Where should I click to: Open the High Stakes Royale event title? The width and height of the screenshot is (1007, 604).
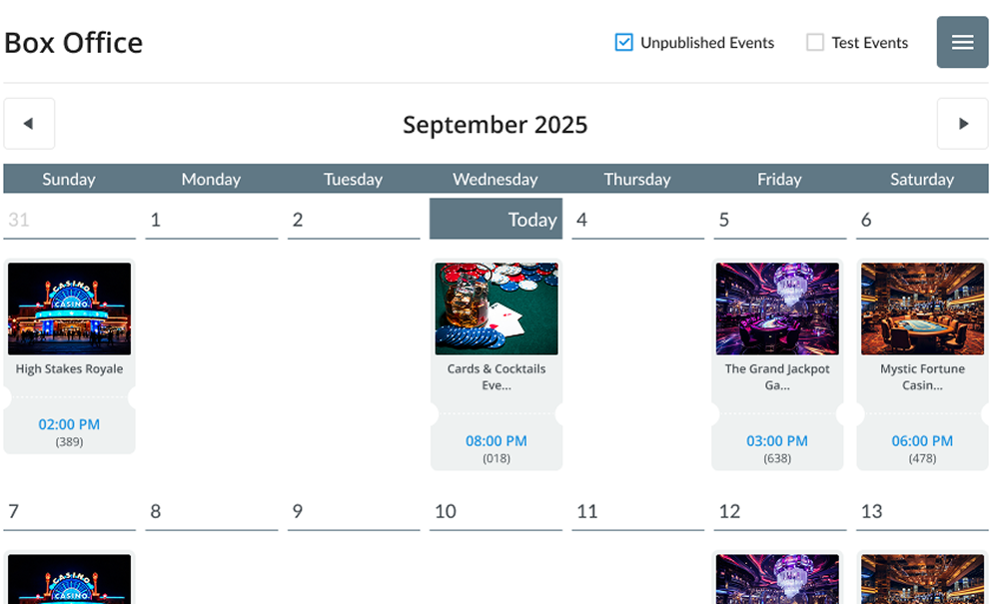pos(69,368)
